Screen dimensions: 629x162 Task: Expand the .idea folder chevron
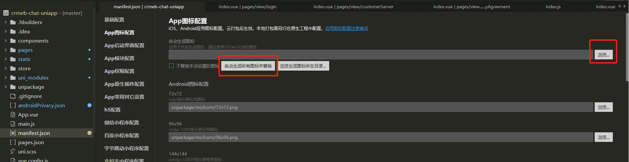(x=6, y=31)
